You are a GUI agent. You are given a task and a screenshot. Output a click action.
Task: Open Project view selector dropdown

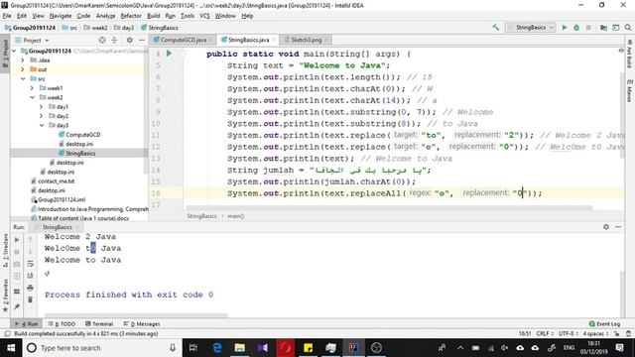point(33,40)
